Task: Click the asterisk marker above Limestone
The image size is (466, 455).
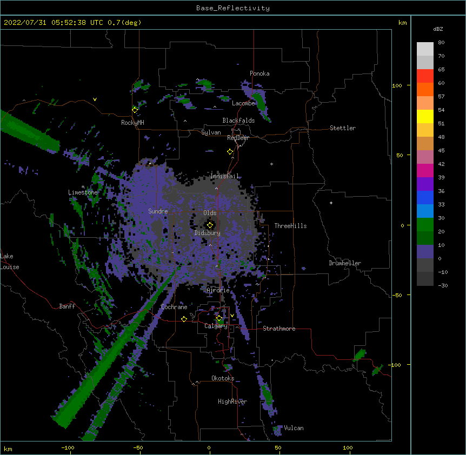Action: 83,187
